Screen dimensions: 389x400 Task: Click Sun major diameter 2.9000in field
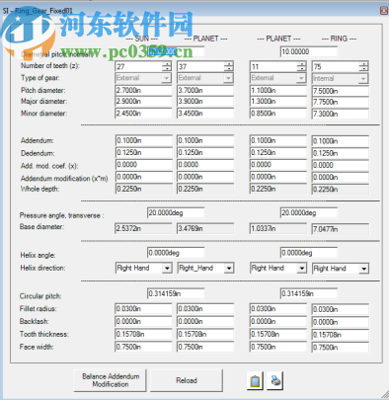click(143, 101)
